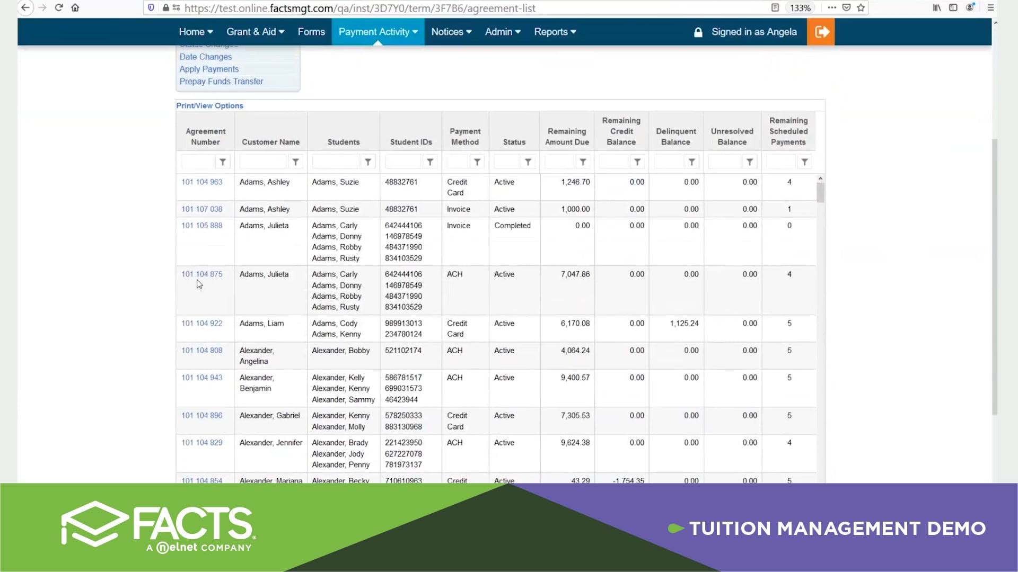The width and height of the screenshot is (1018, 572).
Task: Open the Status column filter icon
Action: 528,162
